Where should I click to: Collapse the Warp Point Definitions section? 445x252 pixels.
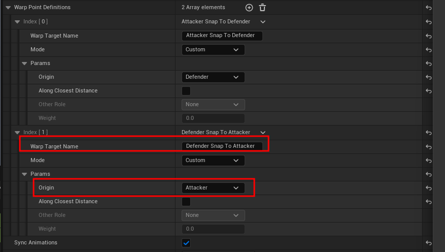tap(8, 8)
